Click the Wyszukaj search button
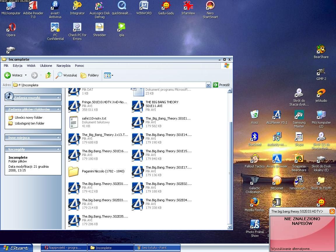The width and height of the screenshot is (336, 252). pos(66,75)
